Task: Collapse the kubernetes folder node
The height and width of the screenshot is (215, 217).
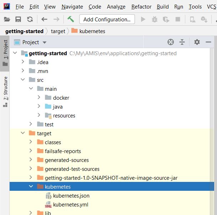Action: [x=31, y=187]
